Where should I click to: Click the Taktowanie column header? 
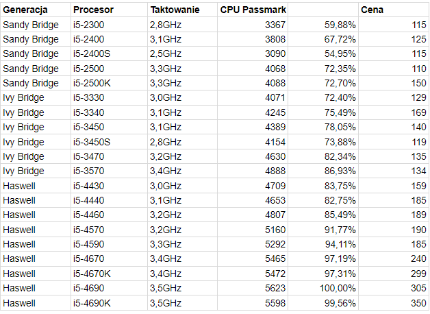point(182,10)
